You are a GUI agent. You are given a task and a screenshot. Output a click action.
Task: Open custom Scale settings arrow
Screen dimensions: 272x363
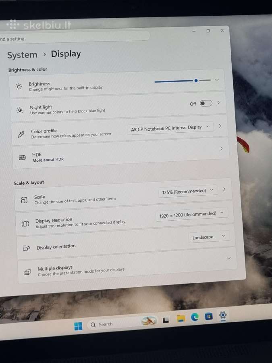[224, 190]
